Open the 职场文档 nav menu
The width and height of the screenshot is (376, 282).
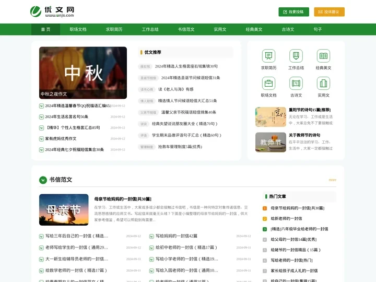click(78, 29)
